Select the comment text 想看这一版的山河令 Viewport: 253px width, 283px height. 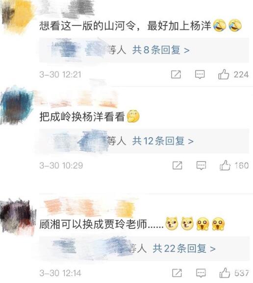point(88,25)
